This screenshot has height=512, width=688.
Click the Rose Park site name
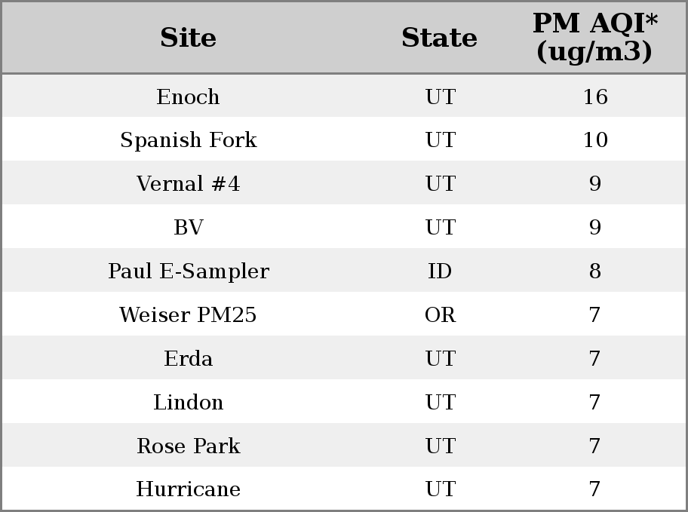(x=189, y=446)
